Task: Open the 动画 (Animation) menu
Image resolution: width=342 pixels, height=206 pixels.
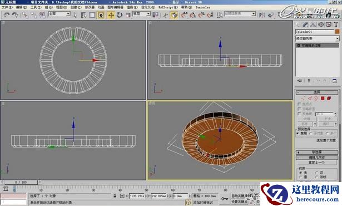Action: click(x=101, y=7)
